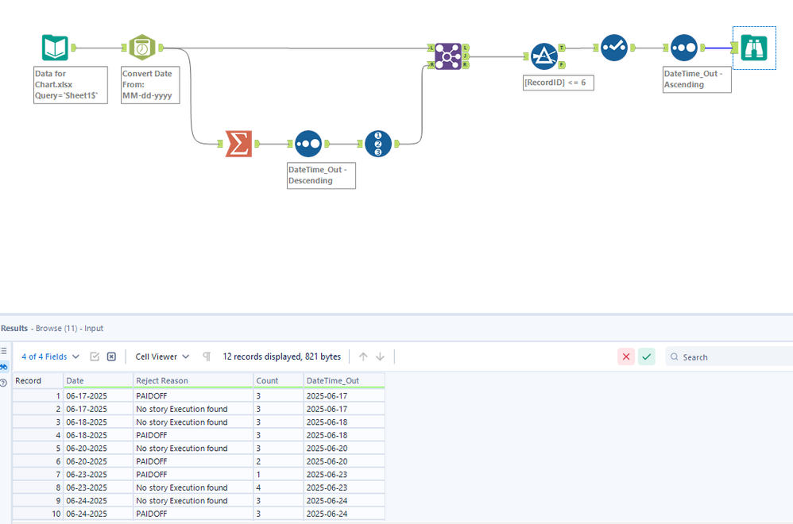Screen dimensions: 793x524
Task: Select the Record ID tool node
Action: (377, 144)
